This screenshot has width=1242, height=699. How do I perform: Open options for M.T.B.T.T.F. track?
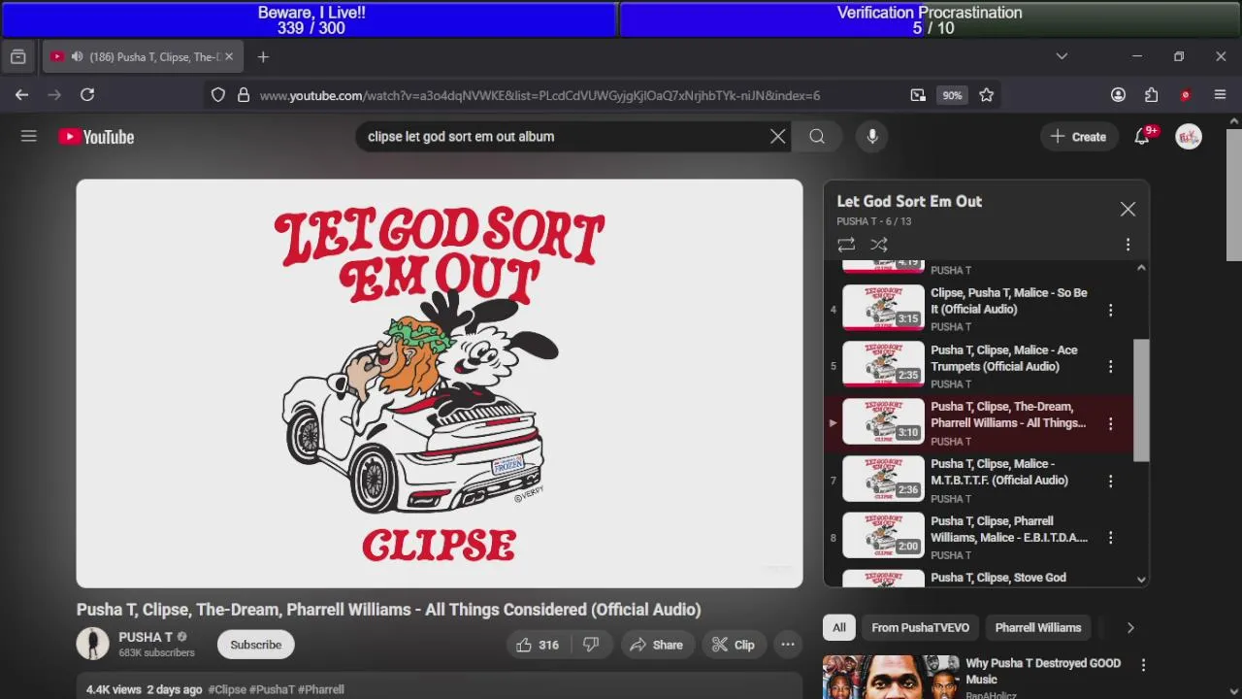(x=1111, y=481)
